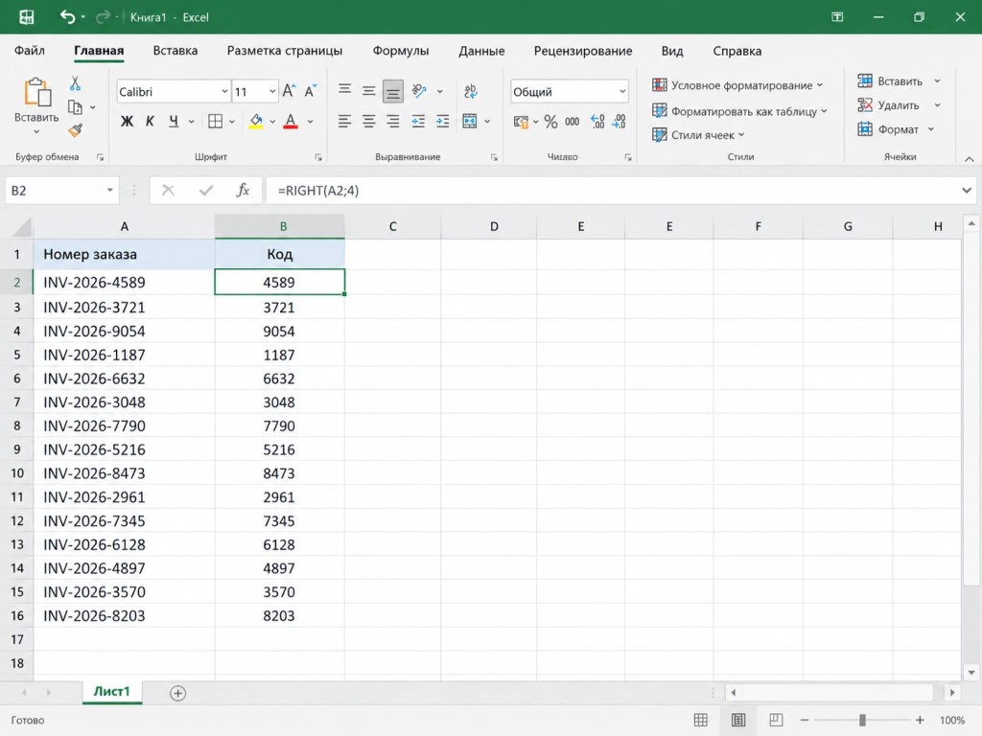Open Условное форматирование dropdown
Image resolution: width=982 pixels, height=736 pixels.
(737, 85)
